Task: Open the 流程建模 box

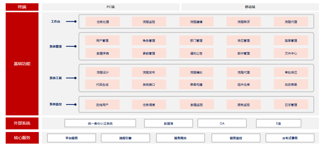Action: 196,22
